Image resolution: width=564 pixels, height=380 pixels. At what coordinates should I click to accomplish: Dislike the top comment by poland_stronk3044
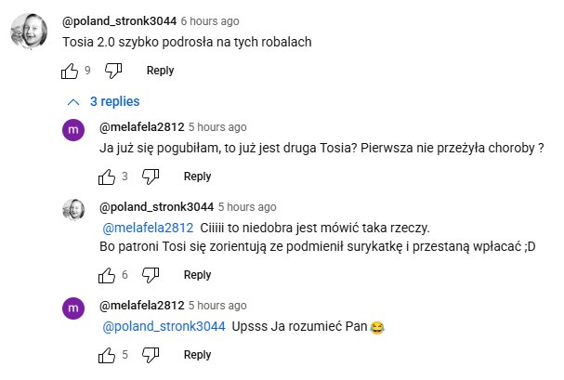[x=113, y=71]
